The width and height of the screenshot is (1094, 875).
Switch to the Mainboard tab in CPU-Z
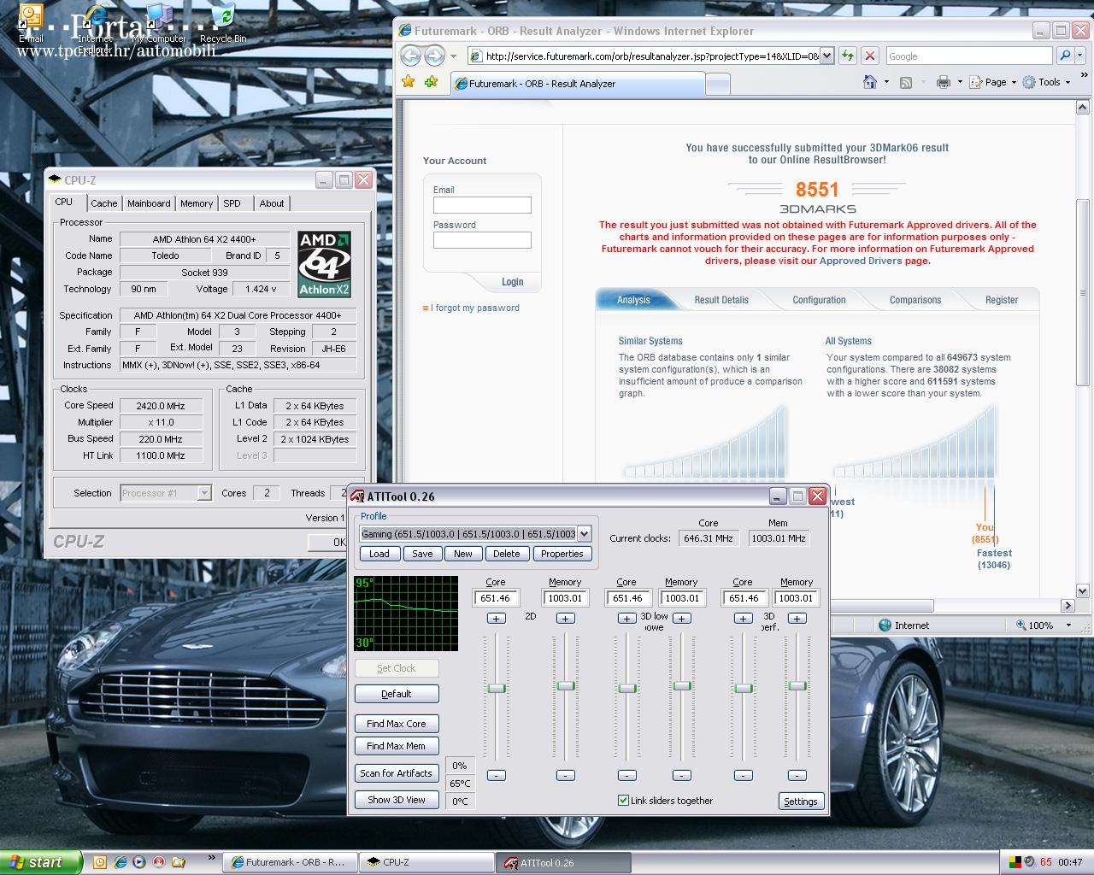(149, 203)
